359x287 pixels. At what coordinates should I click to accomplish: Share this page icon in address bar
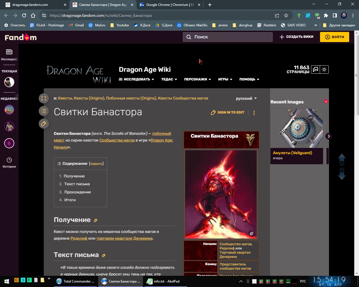click(x=277, y=15)
